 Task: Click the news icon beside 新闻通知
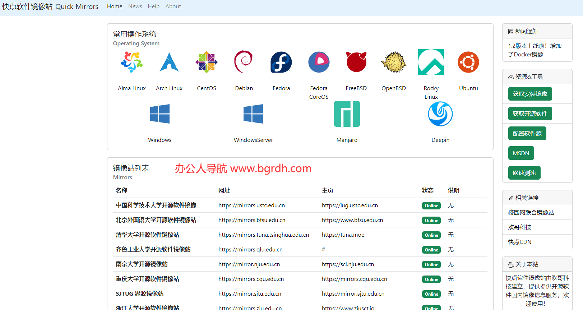[x=511, y=32]
